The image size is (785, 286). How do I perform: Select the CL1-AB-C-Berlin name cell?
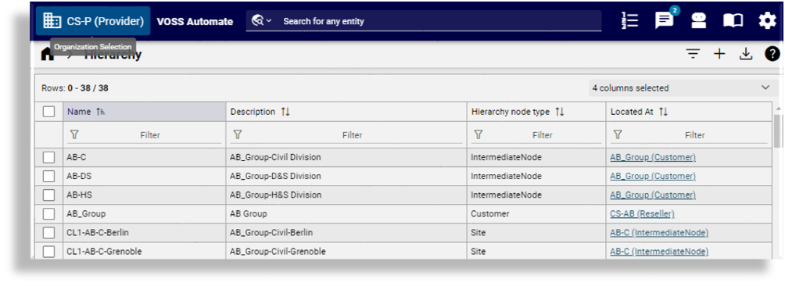point(144,233)
